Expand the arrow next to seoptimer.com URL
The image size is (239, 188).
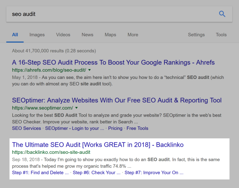77,108
